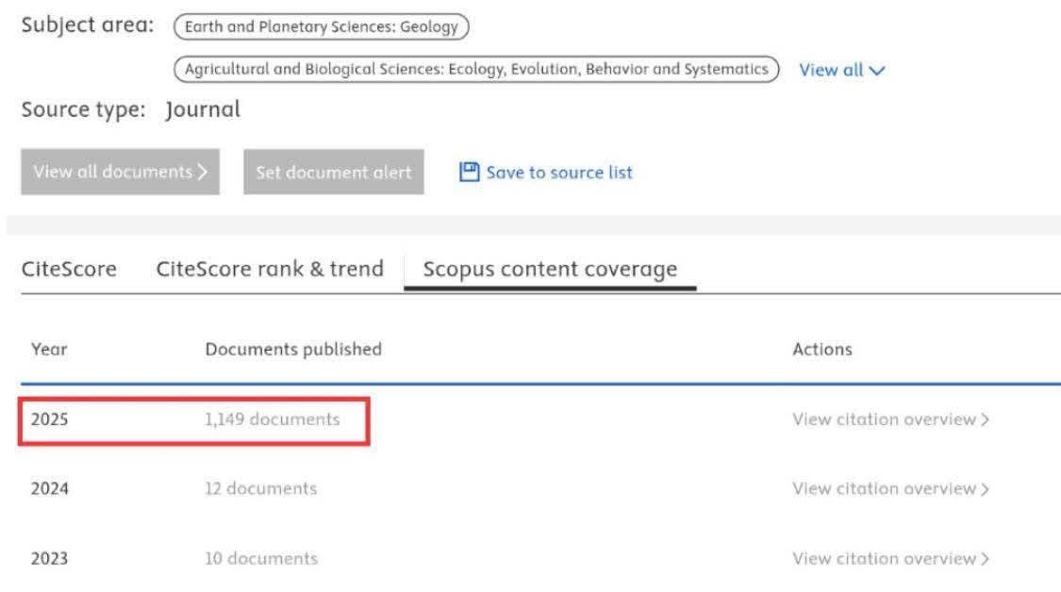1061x592 pixels.
Task: View citation overview for 2025
Action: click(890, 419)
